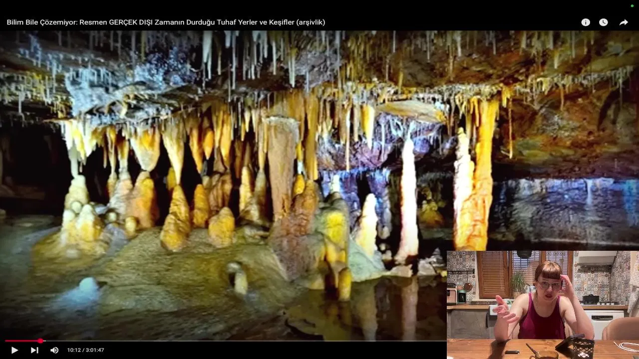Add video to Watch Later
Screen dimensions: 639x359
(604, 22)
